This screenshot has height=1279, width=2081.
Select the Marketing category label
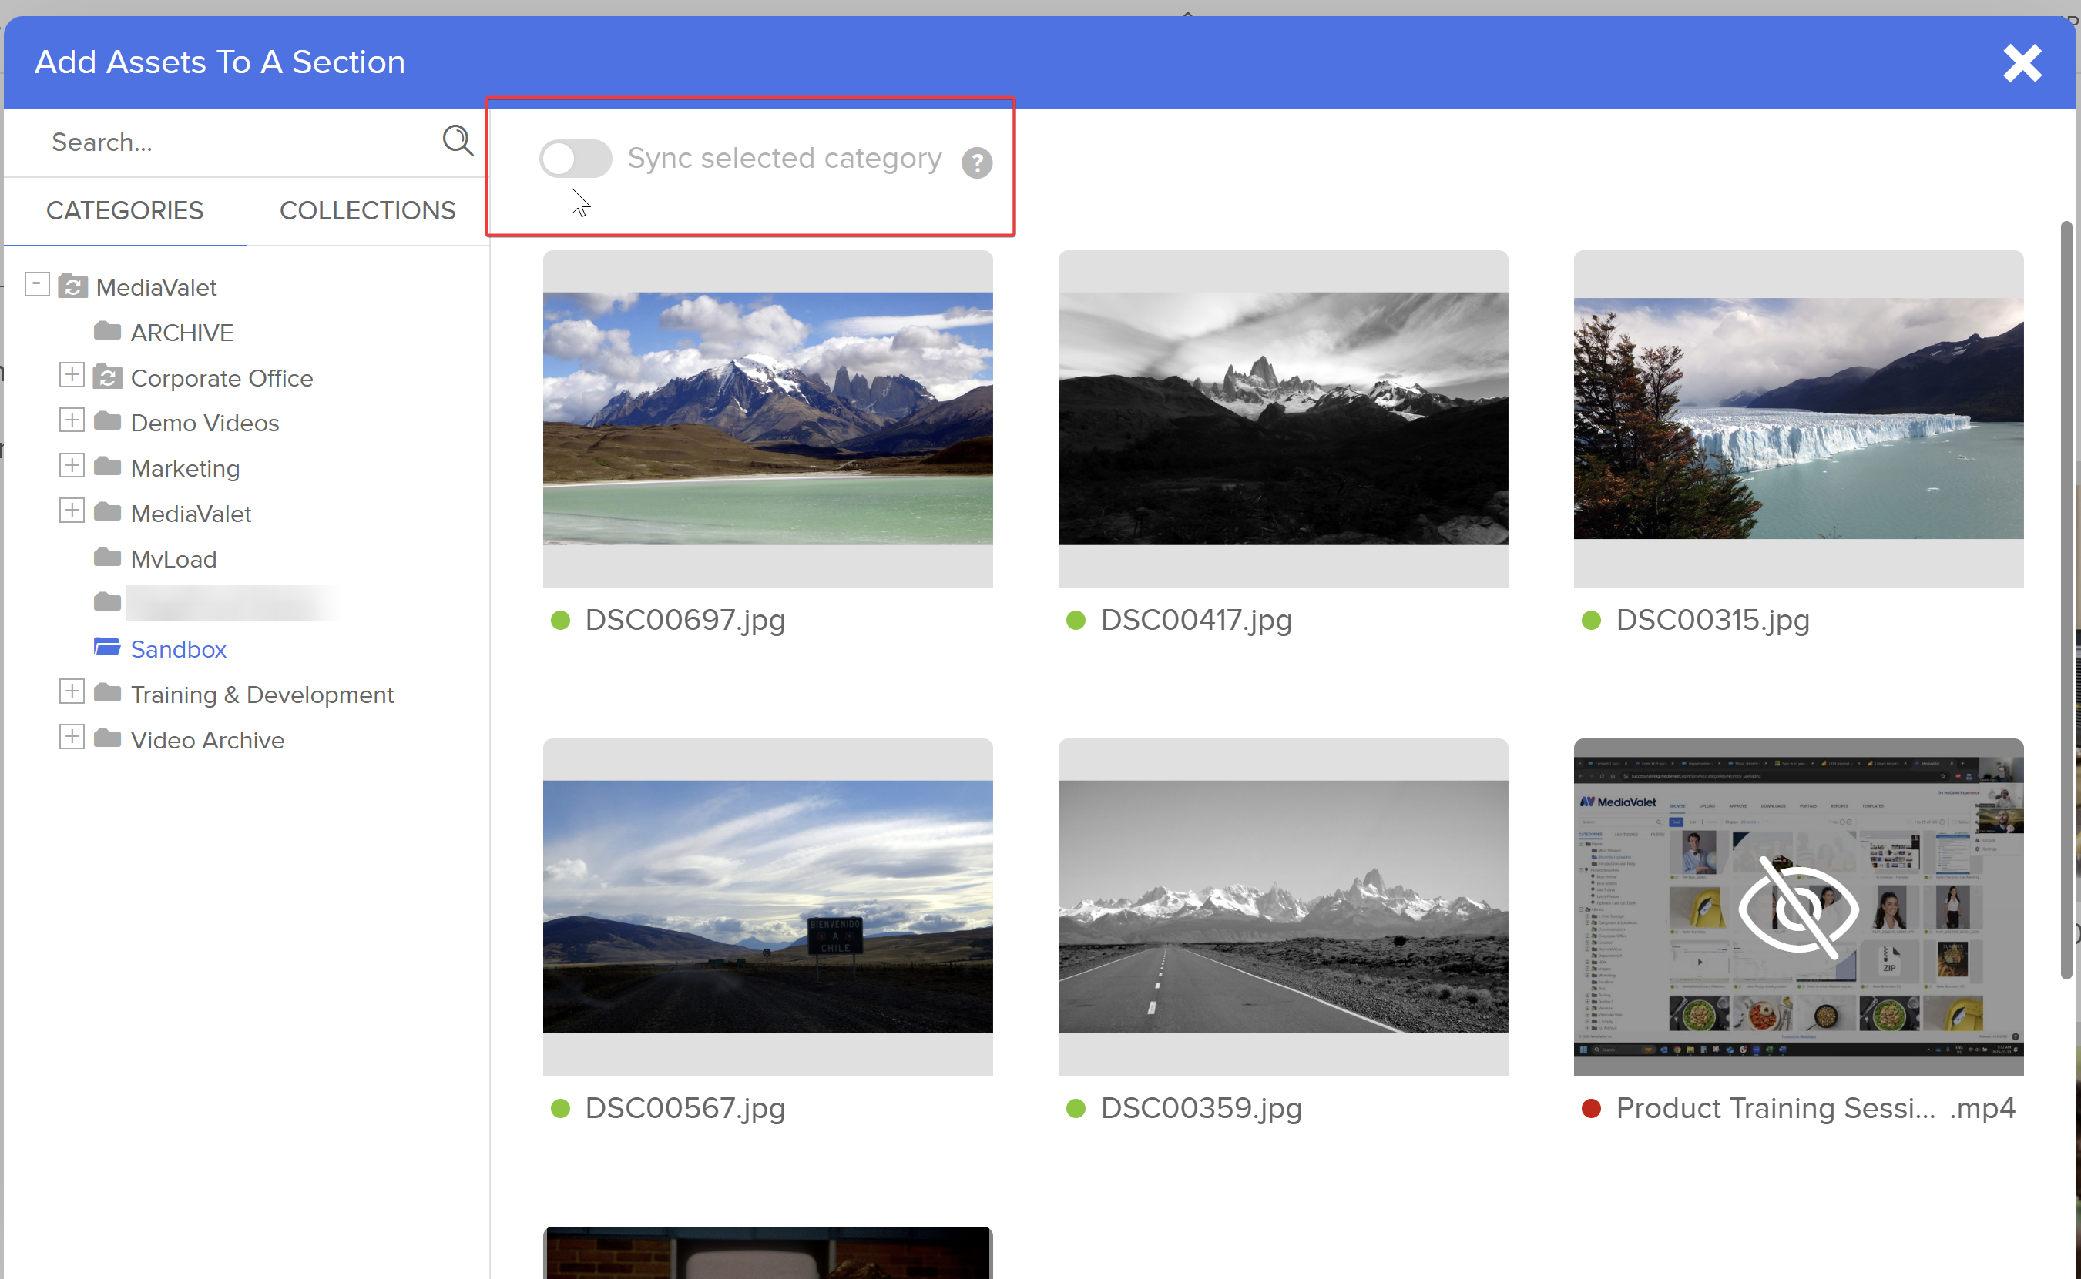point(186,469)
